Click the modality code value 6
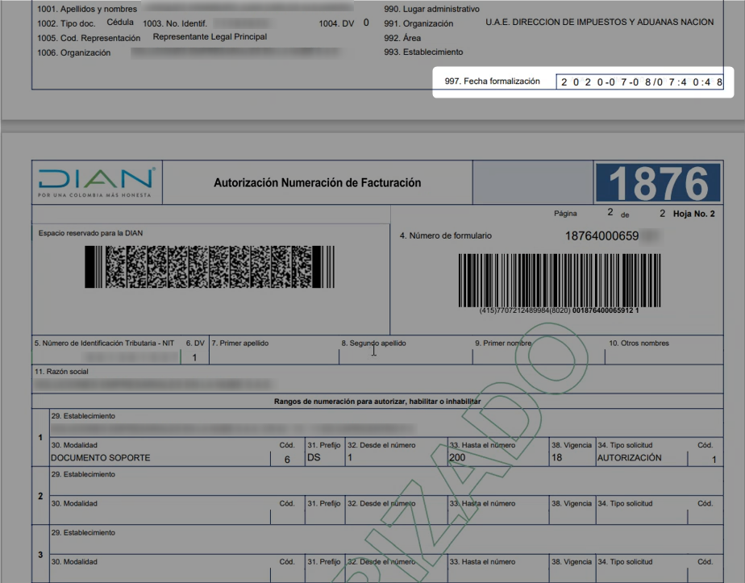The width and height of the screenshot is (745, 583). [287, 460]
